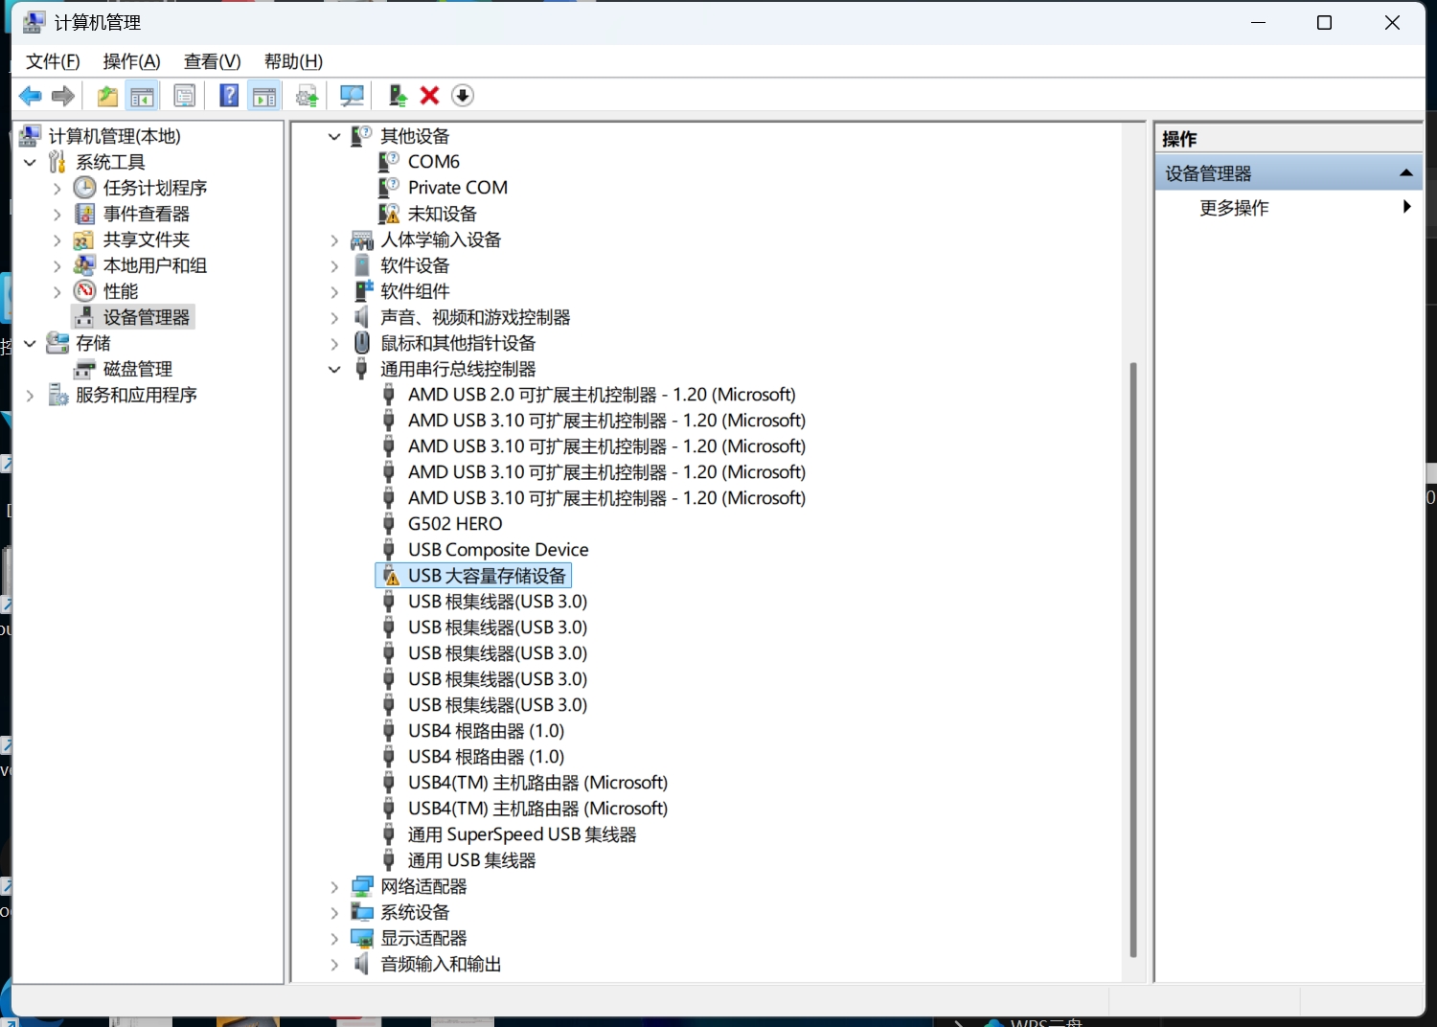Expand the 音频输入和输出 category
Image resolution: width=1437 pixels, height=1027 pixels.
click(334, 964)
